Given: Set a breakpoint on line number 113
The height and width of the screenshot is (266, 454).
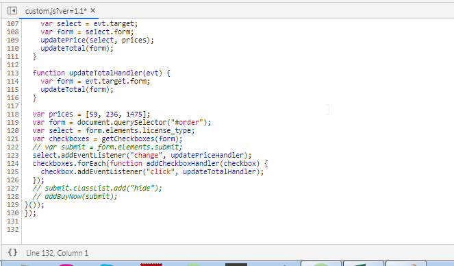Looking at the screenshot, I should [x=13, y=73].
